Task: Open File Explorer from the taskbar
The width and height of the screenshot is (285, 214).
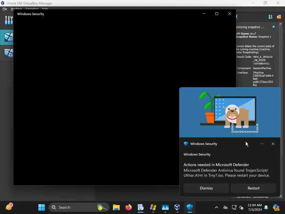Action: coord(116,207)
